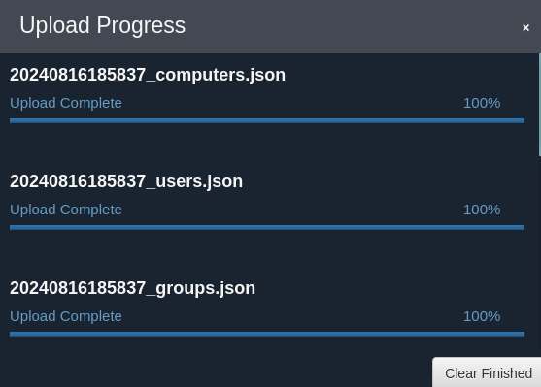This screenshot has width=541, height=387.
Task: Close the Upload Progress dialog
Action: point(525,27)
